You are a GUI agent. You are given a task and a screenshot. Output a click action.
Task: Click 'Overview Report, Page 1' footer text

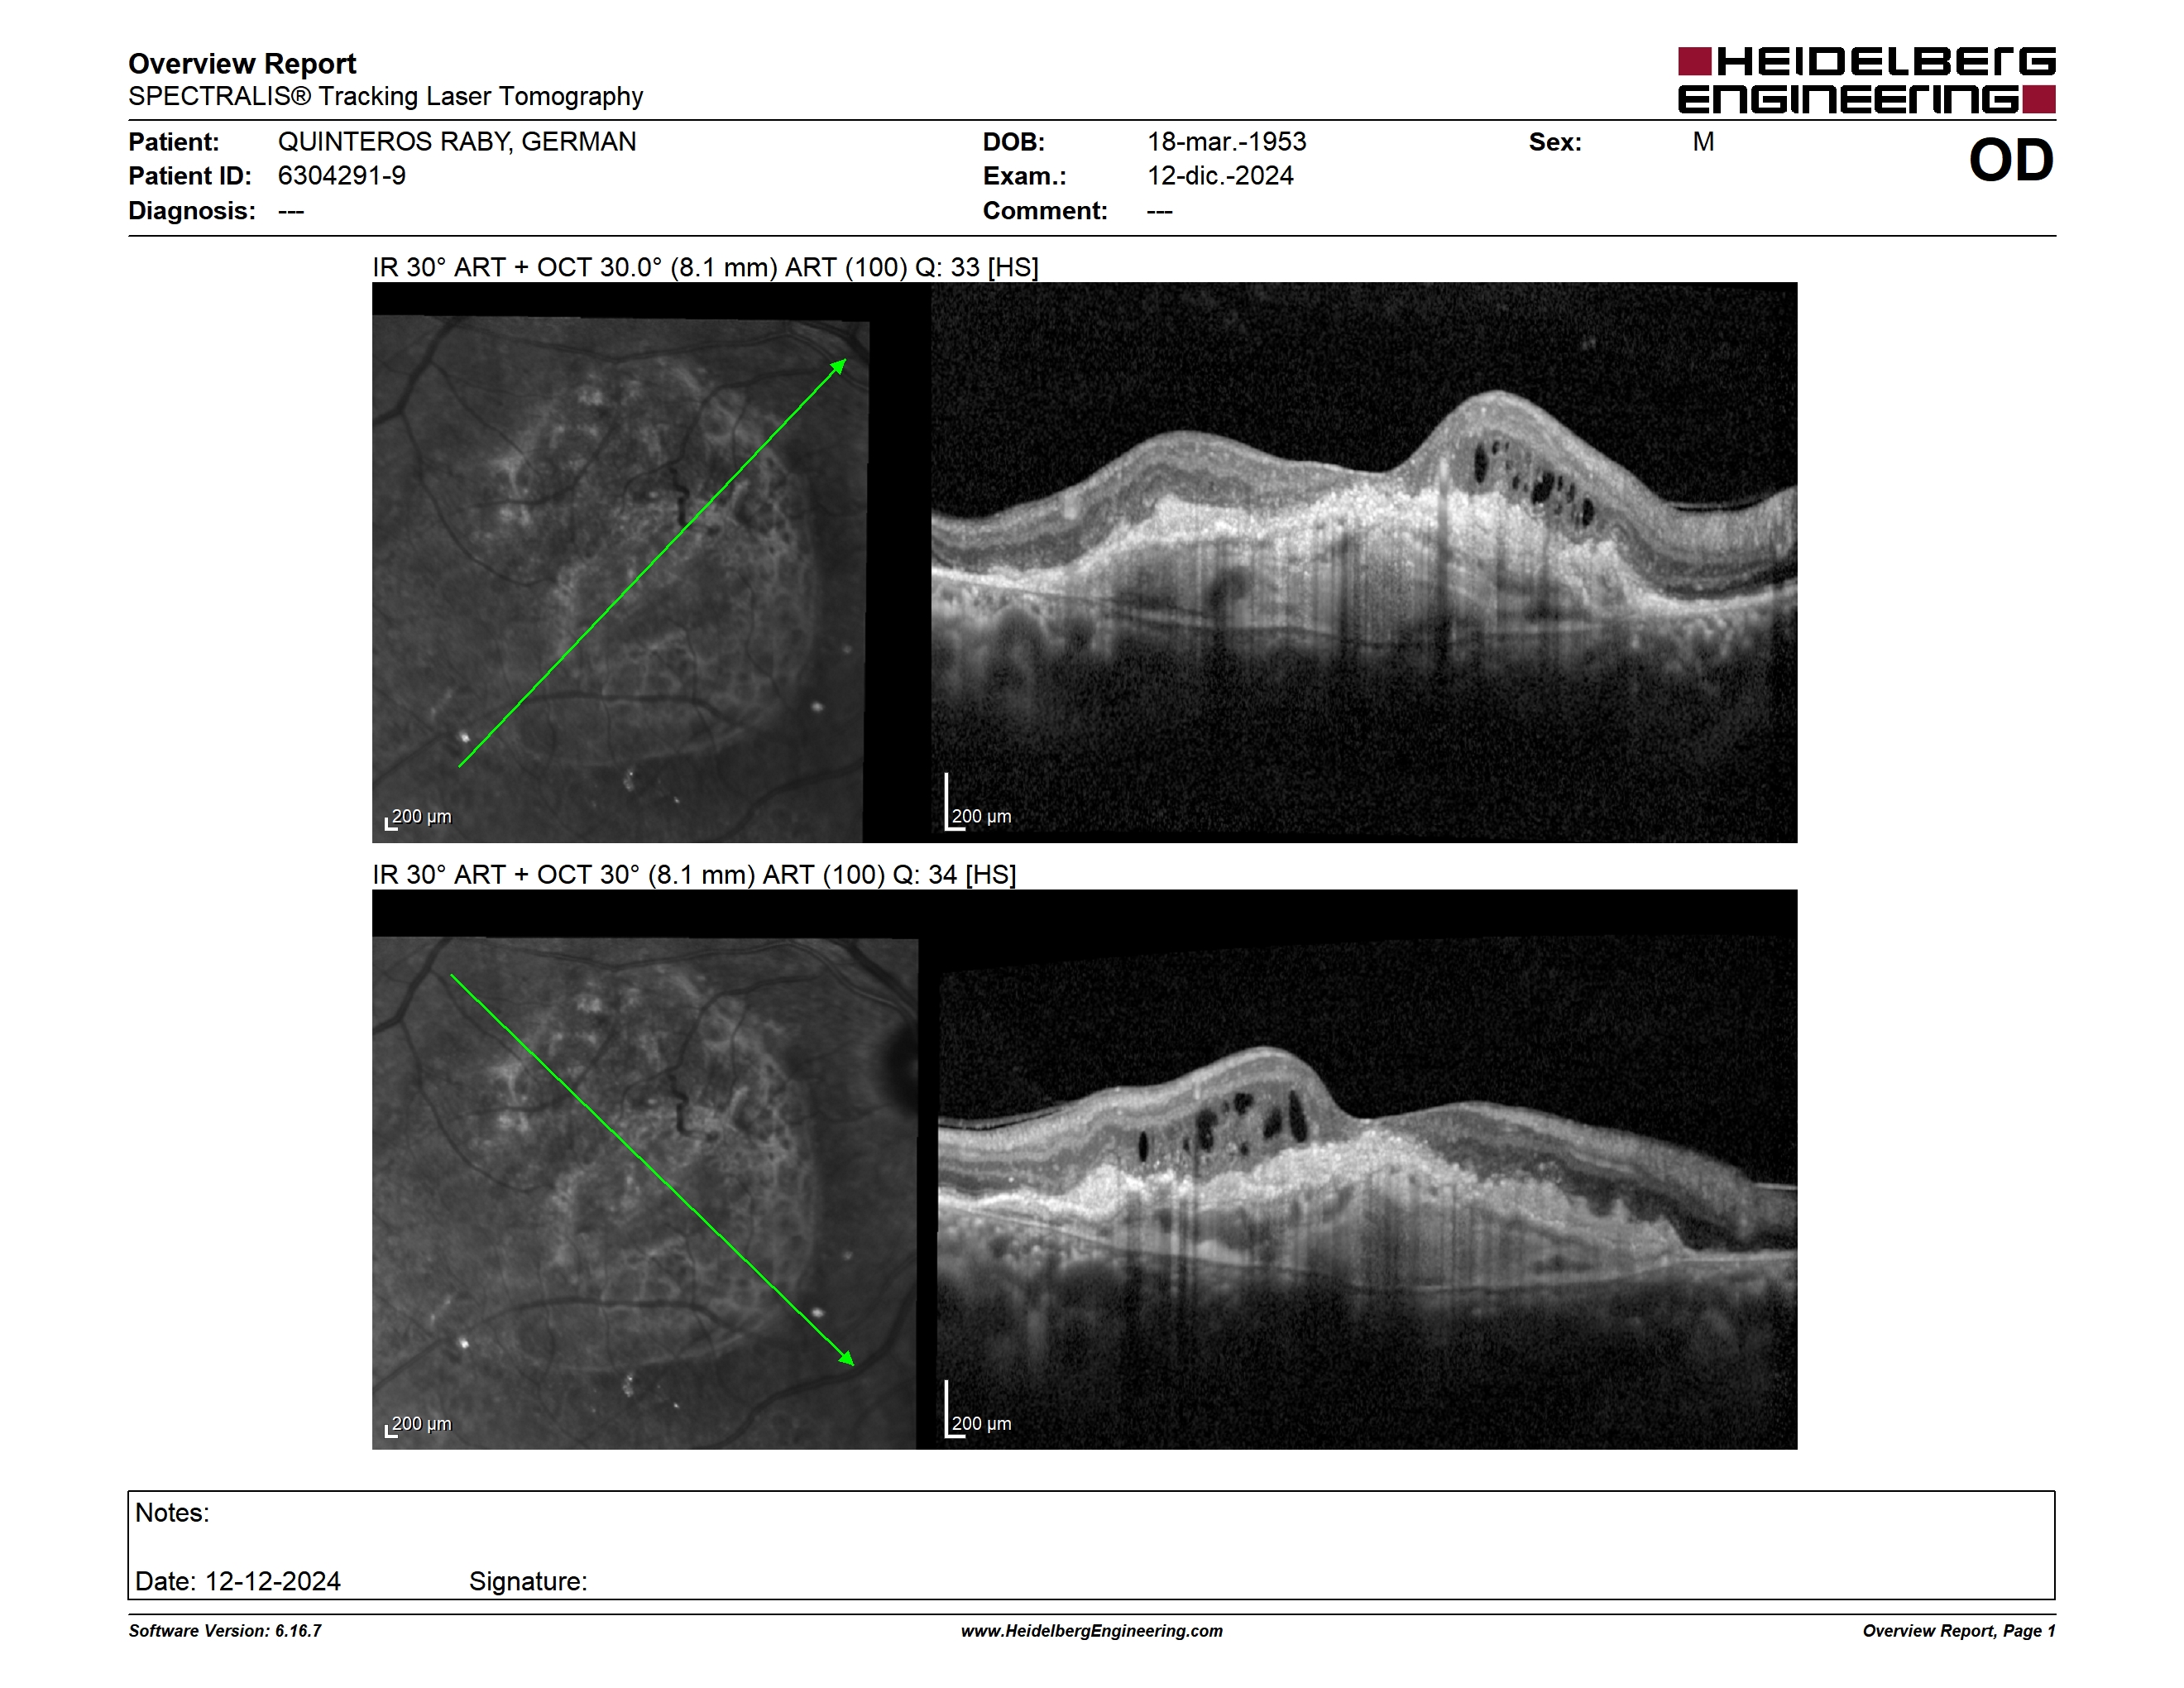tap(1959, 1631)
